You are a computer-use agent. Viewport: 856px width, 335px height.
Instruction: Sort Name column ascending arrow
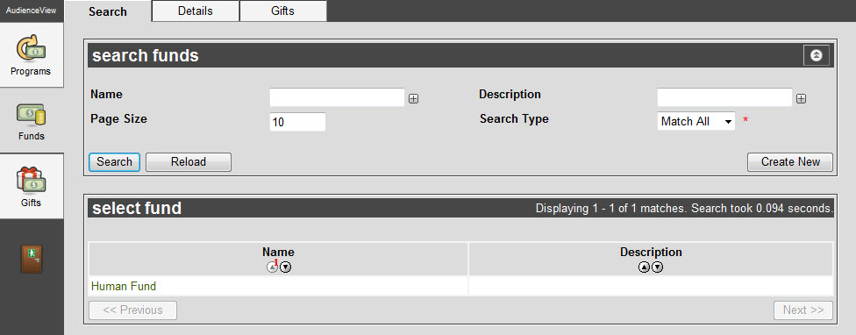272,267
